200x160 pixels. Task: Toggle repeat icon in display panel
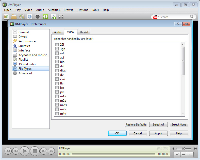(x=159, y=148)
